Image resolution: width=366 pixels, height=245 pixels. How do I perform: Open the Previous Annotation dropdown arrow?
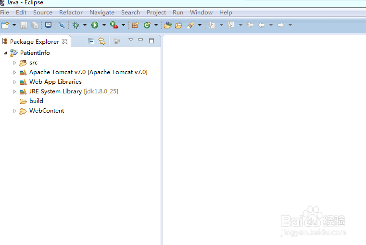point(240,25)
